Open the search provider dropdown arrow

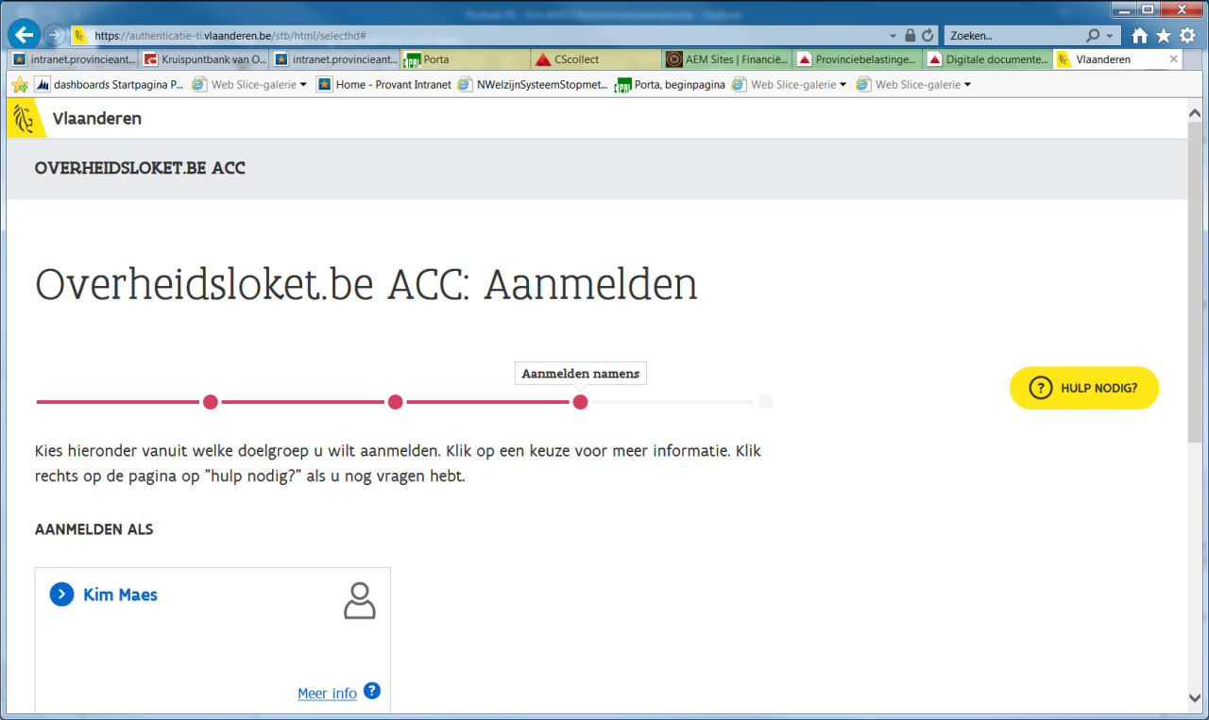coord(1109,36)
